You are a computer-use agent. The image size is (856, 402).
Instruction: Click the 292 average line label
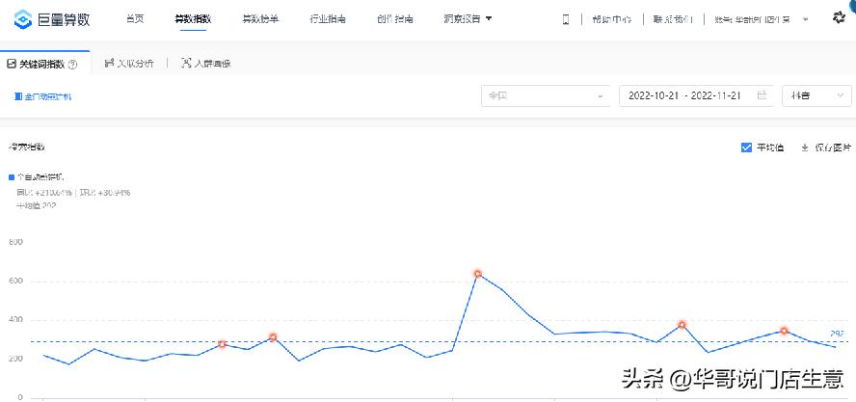click(837, 334)
